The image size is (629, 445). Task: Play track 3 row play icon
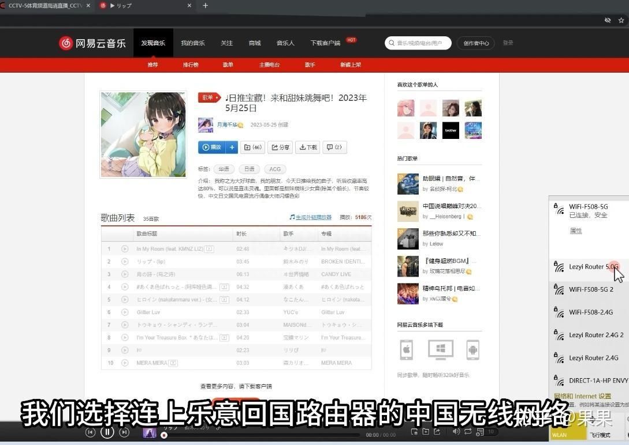tap(125, 274)
